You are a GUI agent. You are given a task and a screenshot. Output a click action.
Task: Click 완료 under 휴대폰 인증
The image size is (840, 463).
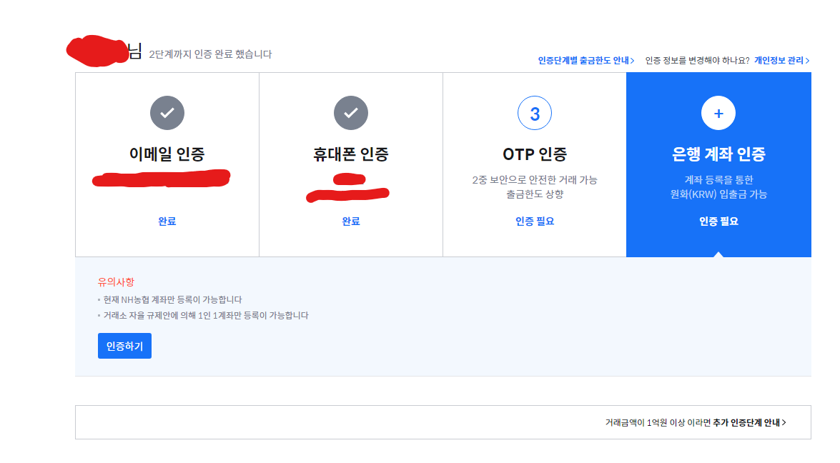[351, 221]
